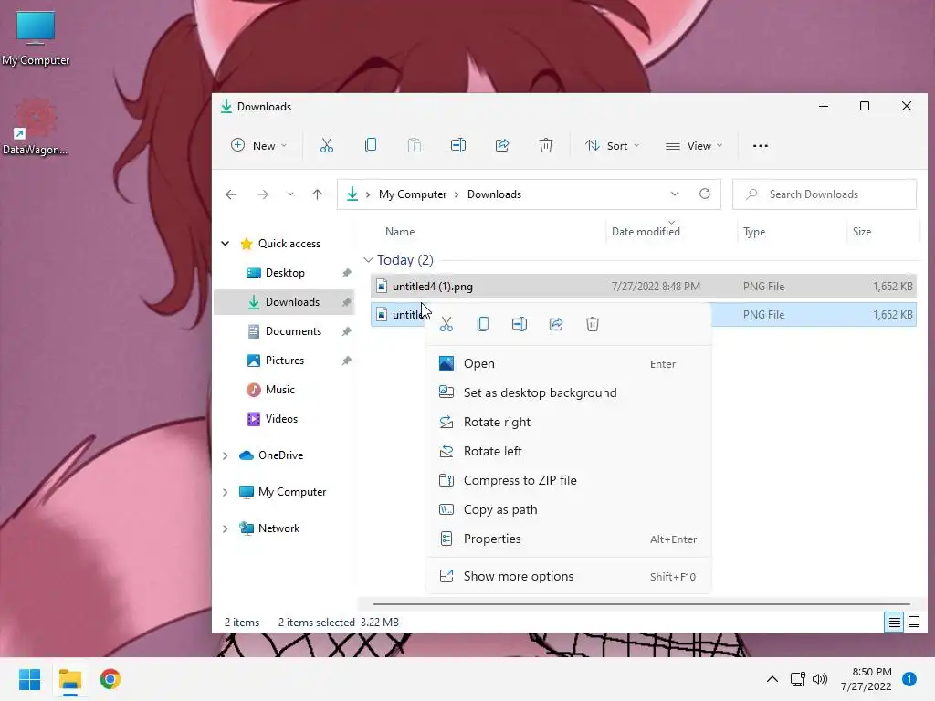Select Set as desktop background
This screenshot has width=935, height=701.
(568, 392)
